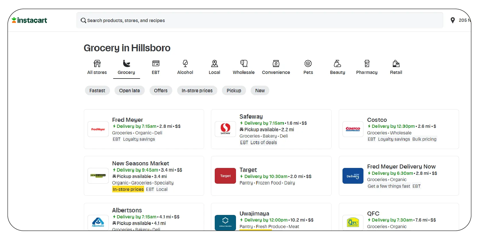Click Delivery by 10:30am on Target
This screenshot has height=237, width=478.
(x=266, y=177)
